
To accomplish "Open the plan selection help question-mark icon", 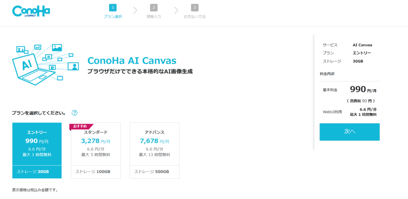I will click(x=75, y=113).
